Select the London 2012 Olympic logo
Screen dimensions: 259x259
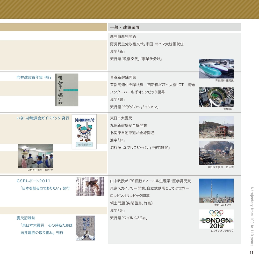pyautogui.click(x=216, y=219)
